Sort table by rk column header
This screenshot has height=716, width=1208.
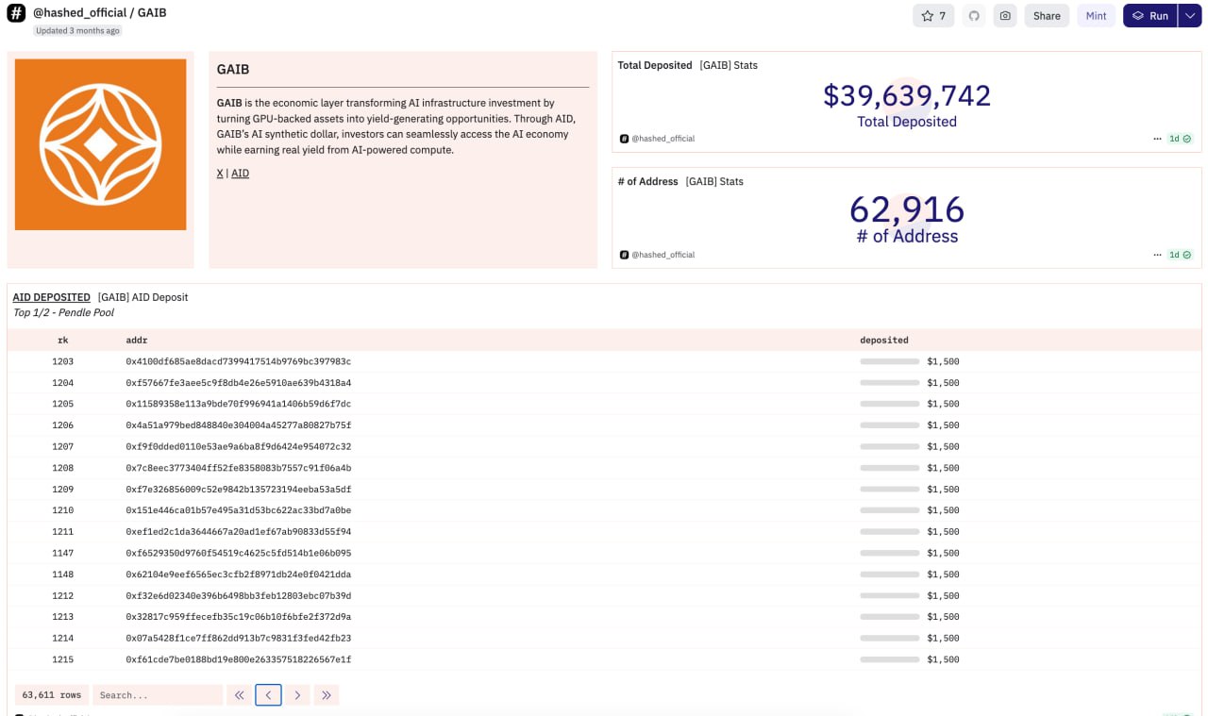click(x=63, y=340)
